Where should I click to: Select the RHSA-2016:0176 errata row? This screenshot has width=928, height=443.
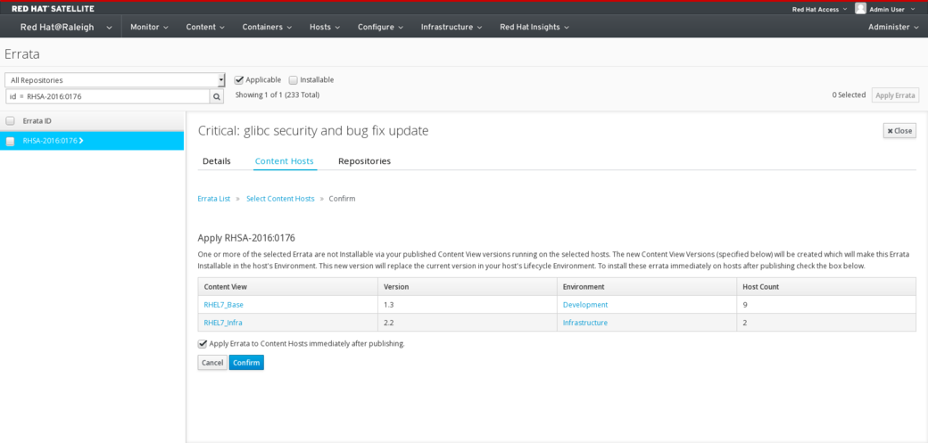click(x=92, y=141)
